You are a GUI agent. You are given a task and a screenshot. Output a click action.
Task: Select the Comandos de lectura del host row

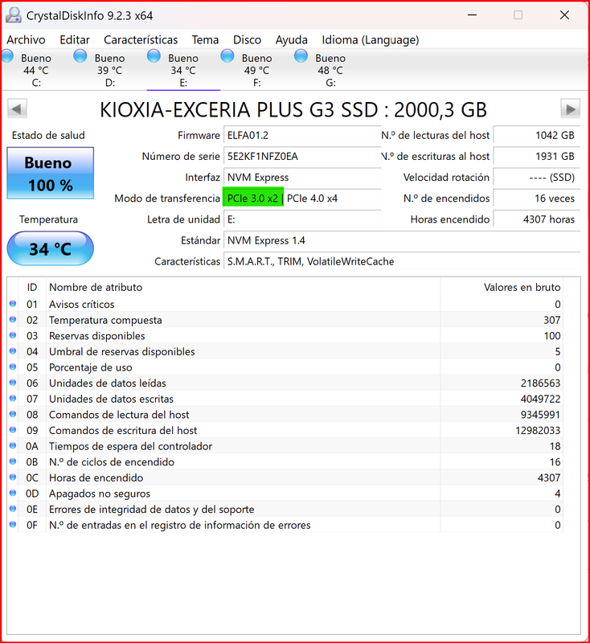[x=285, y=414]
